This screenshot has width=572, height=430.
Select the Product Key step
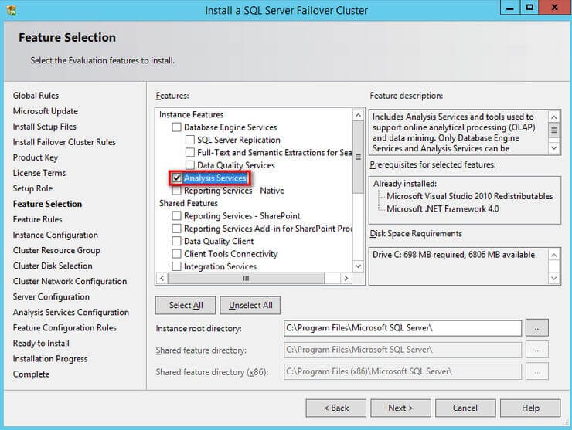point(36,157)
